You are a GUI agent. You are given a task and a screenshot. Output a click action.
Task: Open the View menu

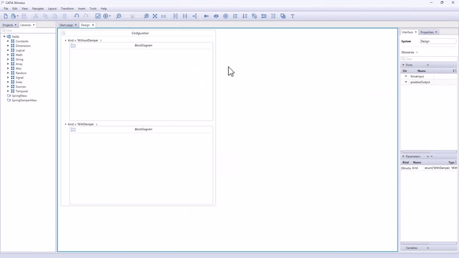(x=24, y=9)
